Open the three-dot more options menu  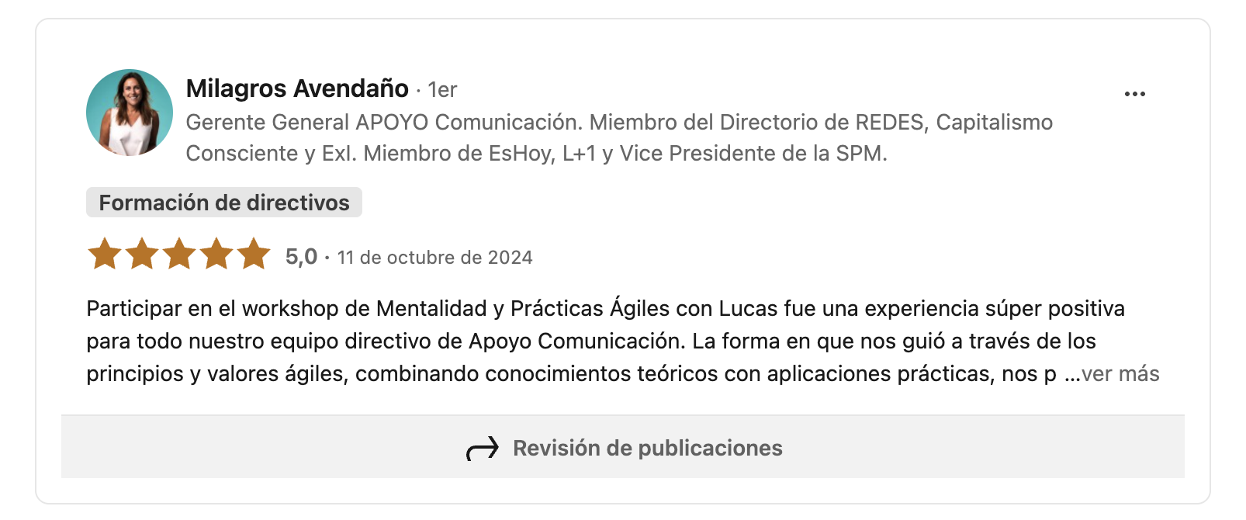click(x=1134, y=94)
